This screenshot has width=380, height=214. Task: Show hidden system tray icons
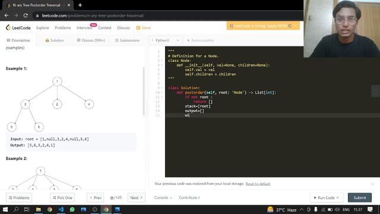pyautogui.click(x=302, y=210)
